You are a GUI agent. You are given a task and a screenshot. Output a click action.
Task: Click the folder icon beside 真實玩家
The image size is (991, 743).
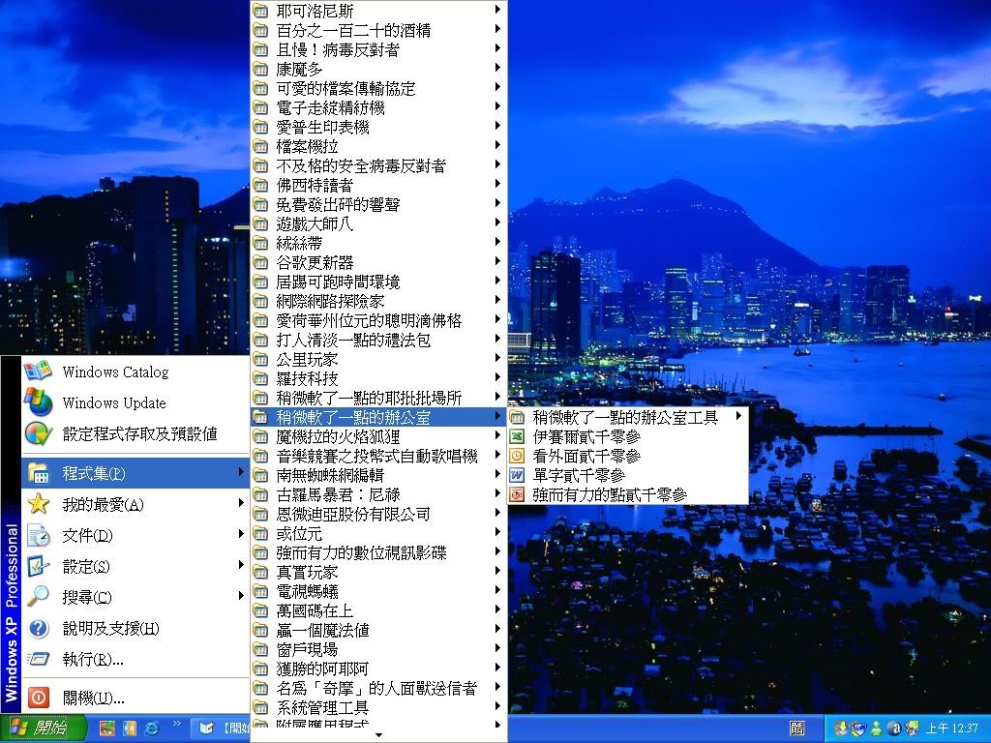click(x=260, y=572)
